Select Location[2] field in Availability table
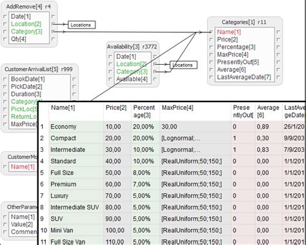Viewport: 306px width, 245px height. (x=132, y=64)
